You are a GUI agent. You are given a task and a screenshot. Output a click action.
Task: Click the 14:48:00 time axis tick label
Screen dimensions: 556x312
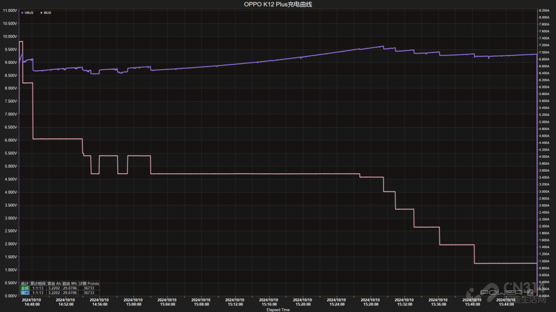pos(32,304)
